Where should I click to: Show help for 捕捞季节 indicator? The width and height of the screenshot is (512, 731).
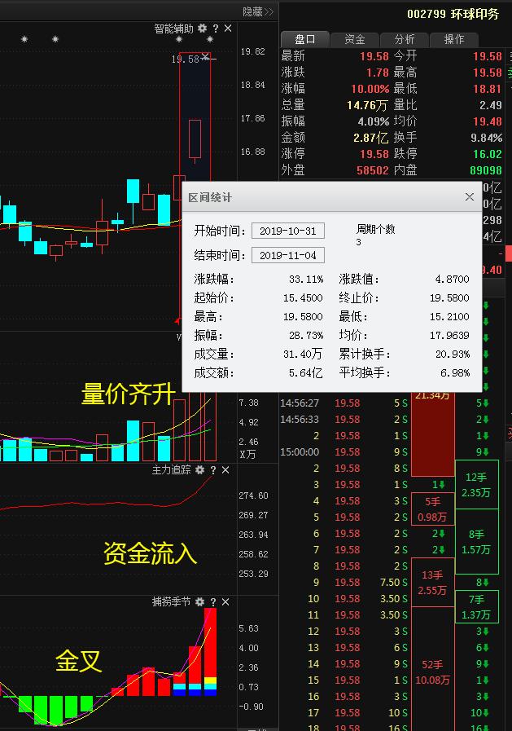click(213, 602)
